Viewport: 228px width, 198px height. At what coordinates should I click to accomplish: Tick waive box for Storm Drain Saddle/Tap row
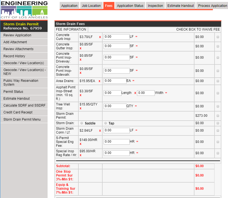(218, 123)
